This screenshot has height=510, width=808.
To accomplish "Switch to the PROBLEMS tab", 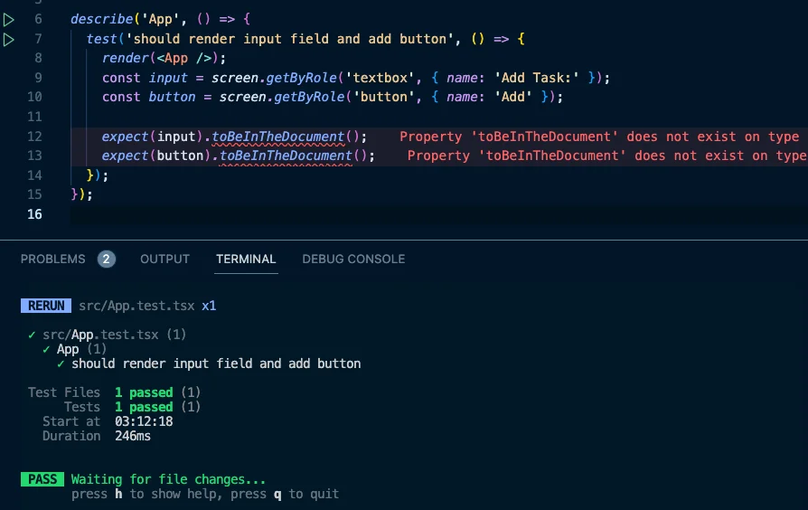I will [x=52, y=259].
